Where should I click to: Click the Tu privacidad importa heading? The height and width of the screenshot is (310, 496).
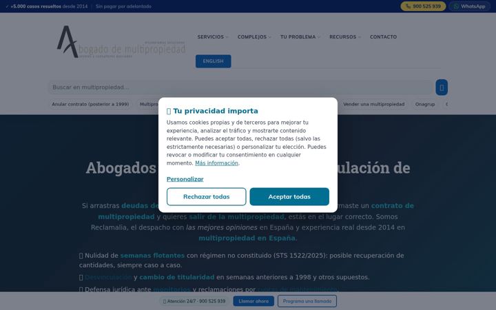[x=212, y=111]
